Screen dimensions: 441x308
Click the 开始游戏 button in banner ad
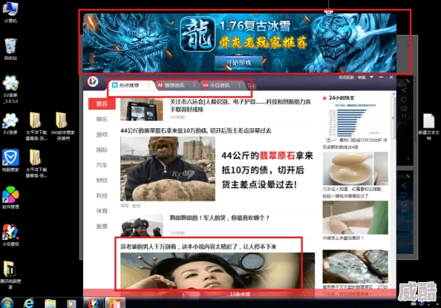pos(238,62)
